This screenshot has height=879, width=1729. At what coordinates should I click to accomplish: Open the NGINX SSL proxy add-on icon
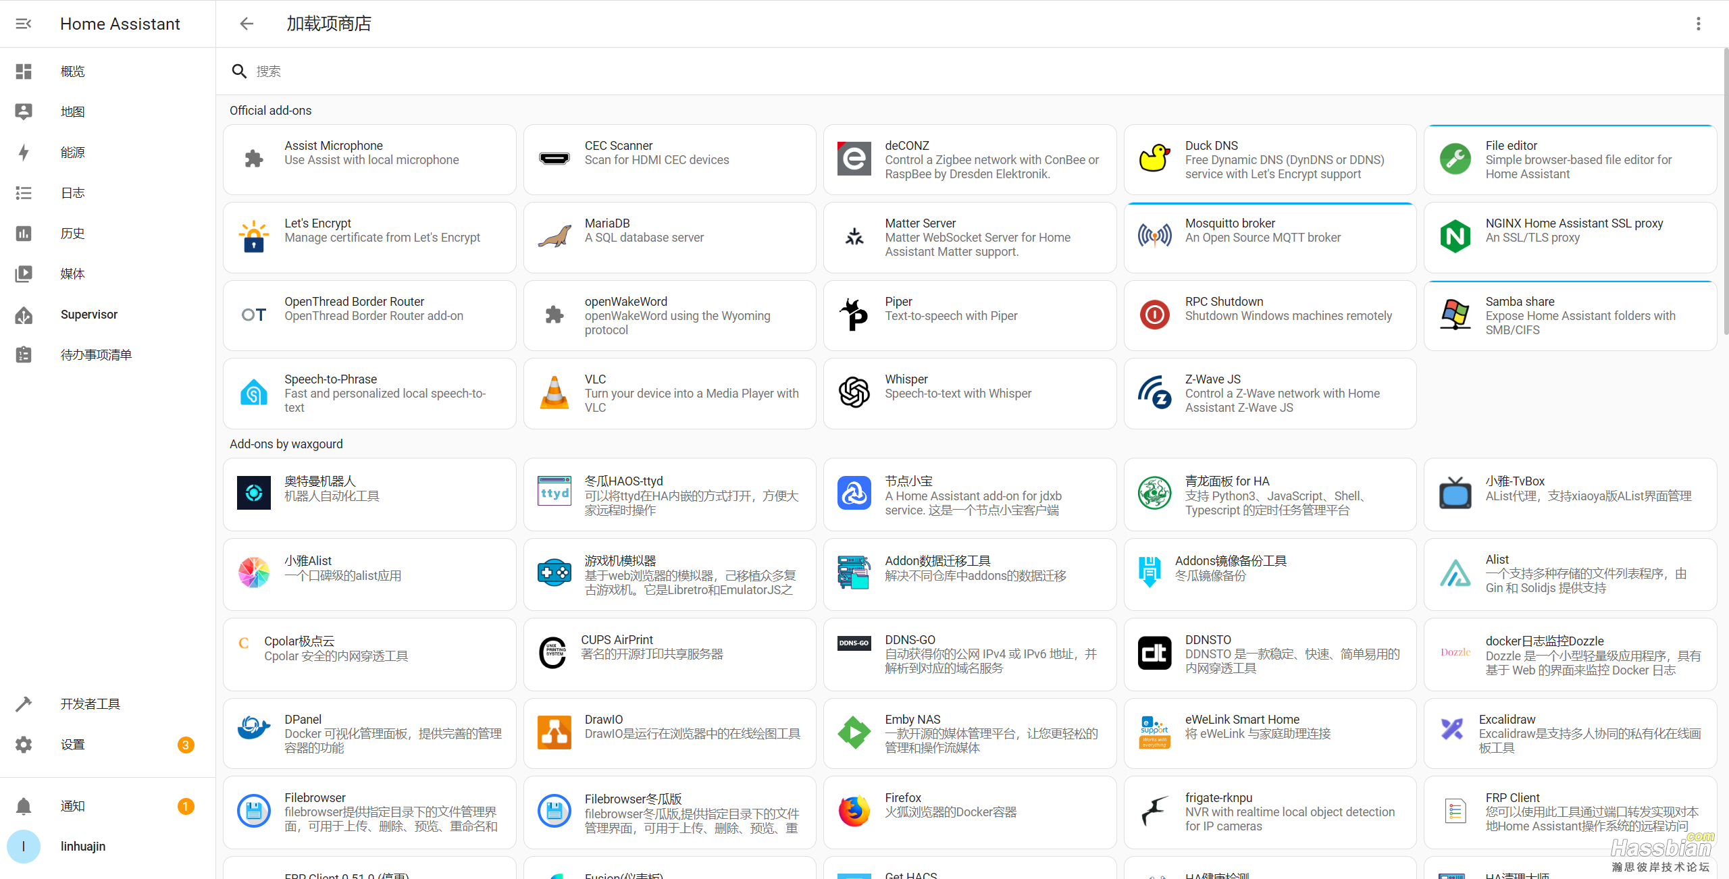pos(1455,238)
